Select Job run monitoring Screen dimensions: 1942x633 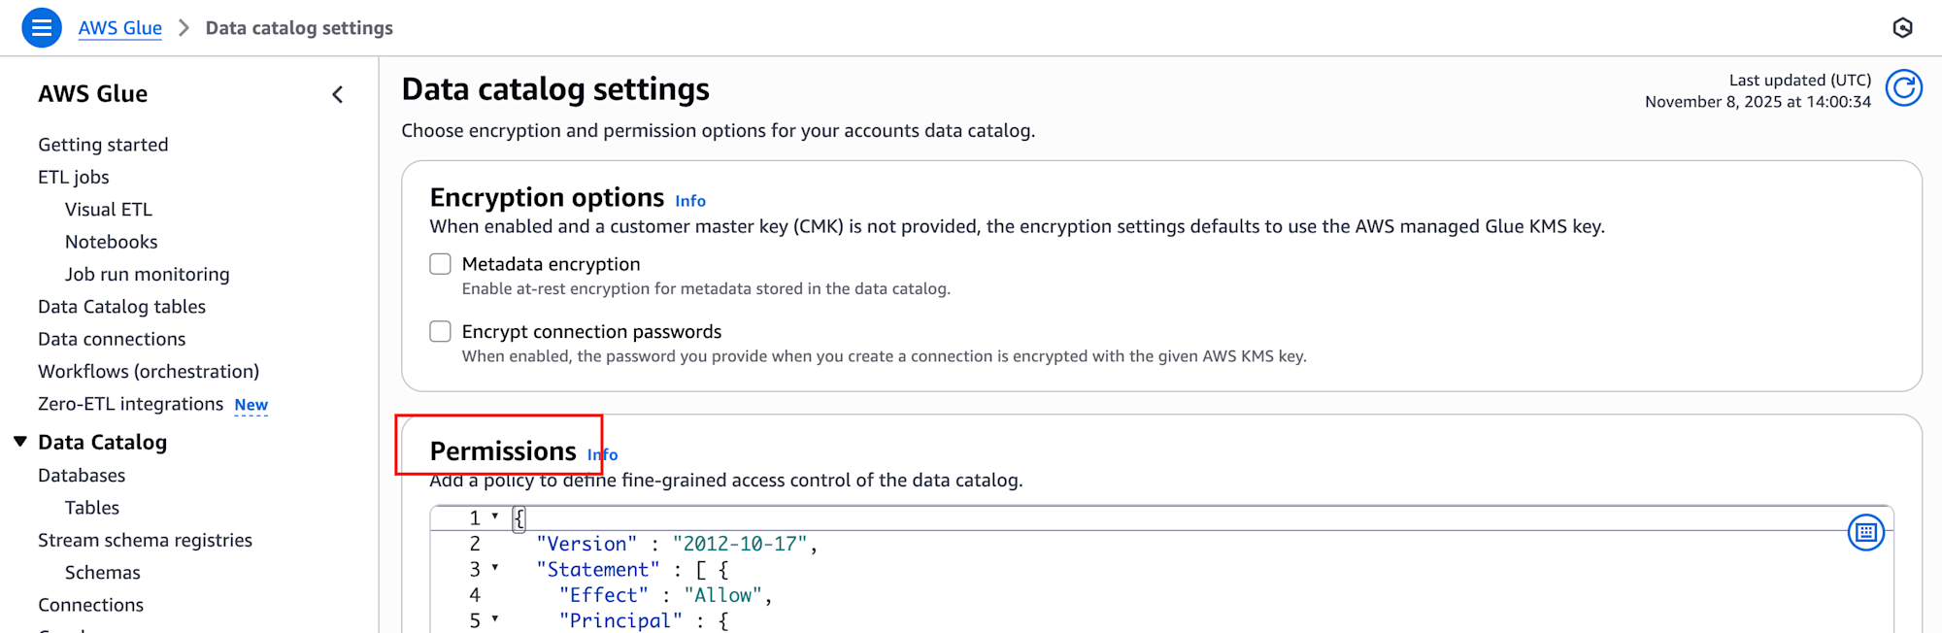click(x=147, y=275)
